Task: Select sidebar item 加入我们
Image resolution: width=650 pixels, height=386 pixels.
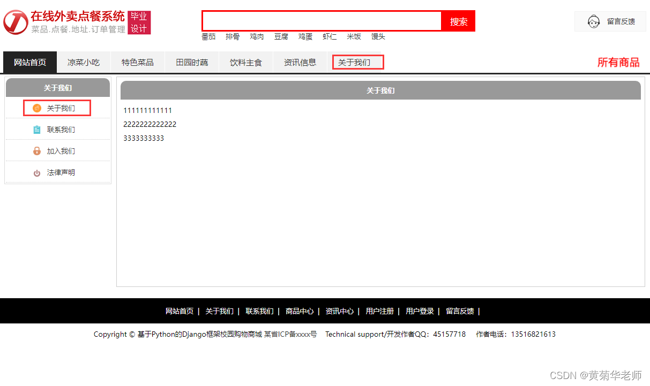Action: click(x=61, y=151)
